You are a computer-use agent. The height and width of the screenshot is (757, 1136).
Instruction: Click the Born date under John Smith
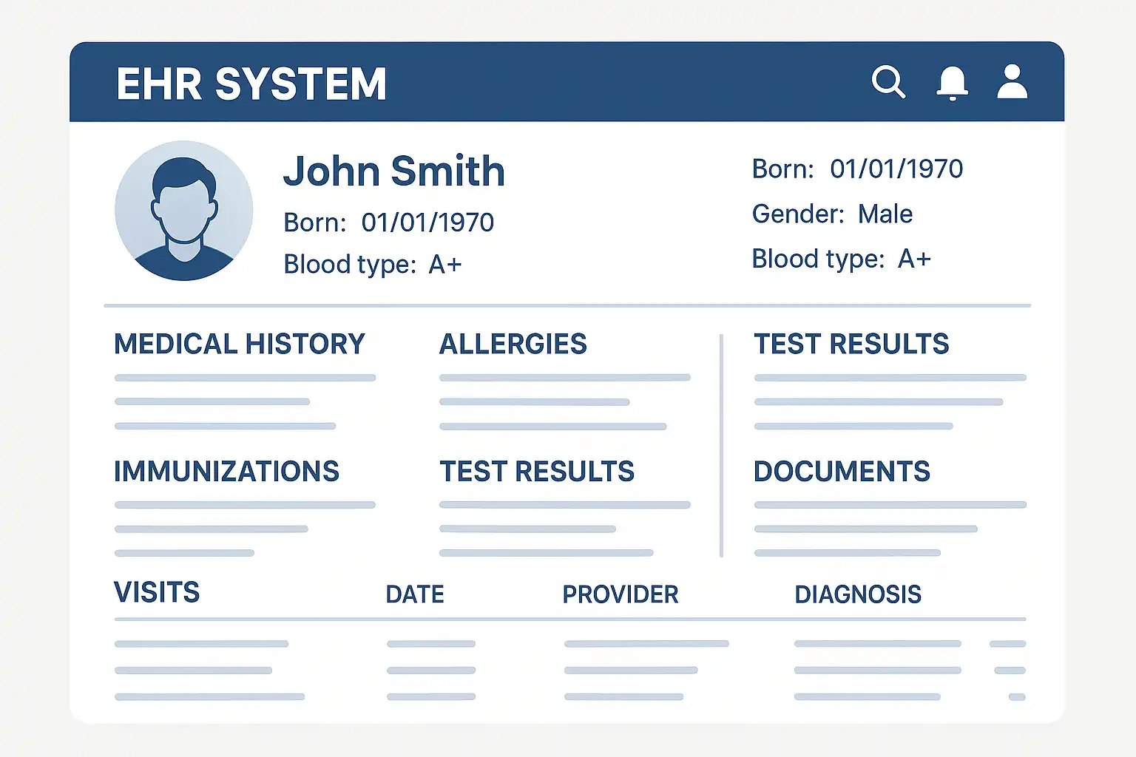pyautogui.click(x=389, y=223)
